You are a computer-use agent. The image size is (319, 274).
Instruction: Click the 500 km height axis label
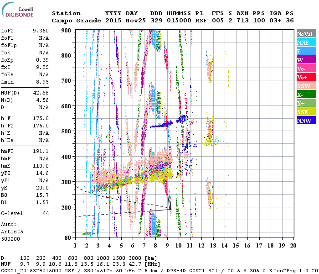[x=66, y=132]
